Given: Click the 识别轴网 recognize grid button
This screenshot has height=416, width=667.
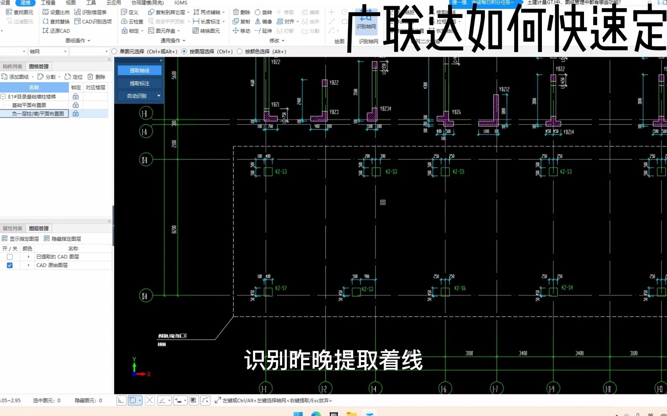Looking at the screenshot, I should pos(366,21).
